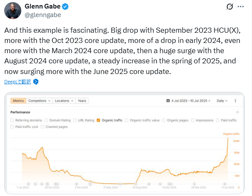Open the three-dot more options menu

pyautogui.click(x=241, y=7)
